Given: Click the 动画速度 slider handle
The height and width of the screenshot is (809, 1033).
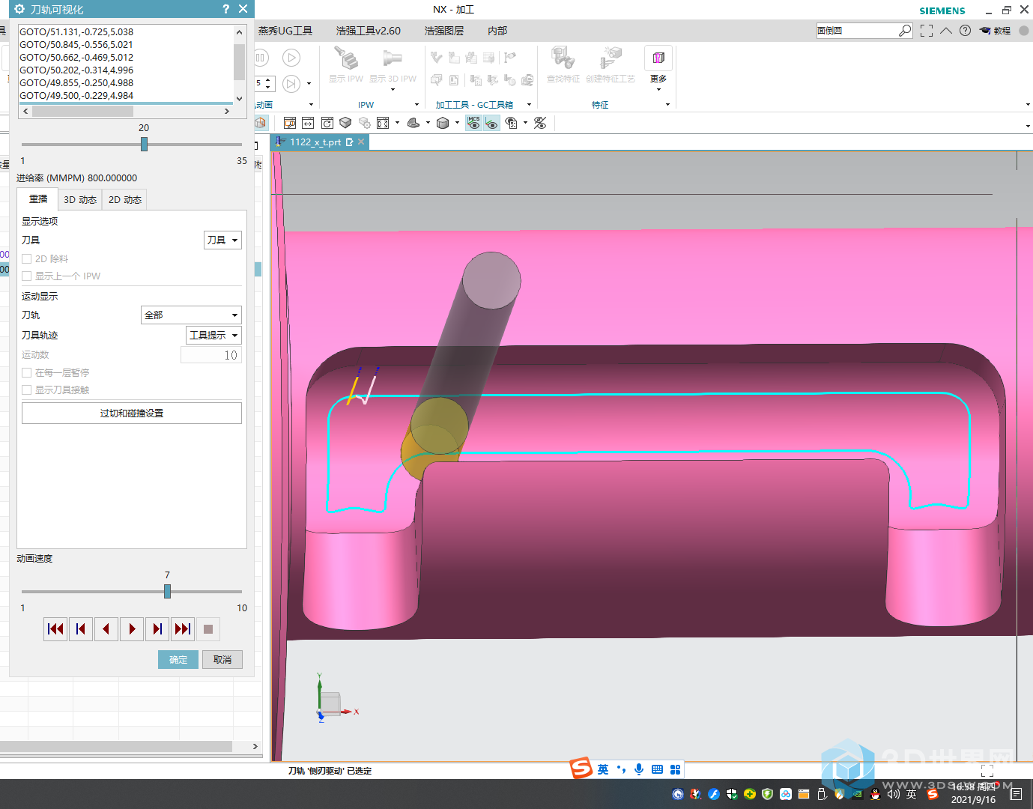Looking at the screenshot, I should (167, 591).
